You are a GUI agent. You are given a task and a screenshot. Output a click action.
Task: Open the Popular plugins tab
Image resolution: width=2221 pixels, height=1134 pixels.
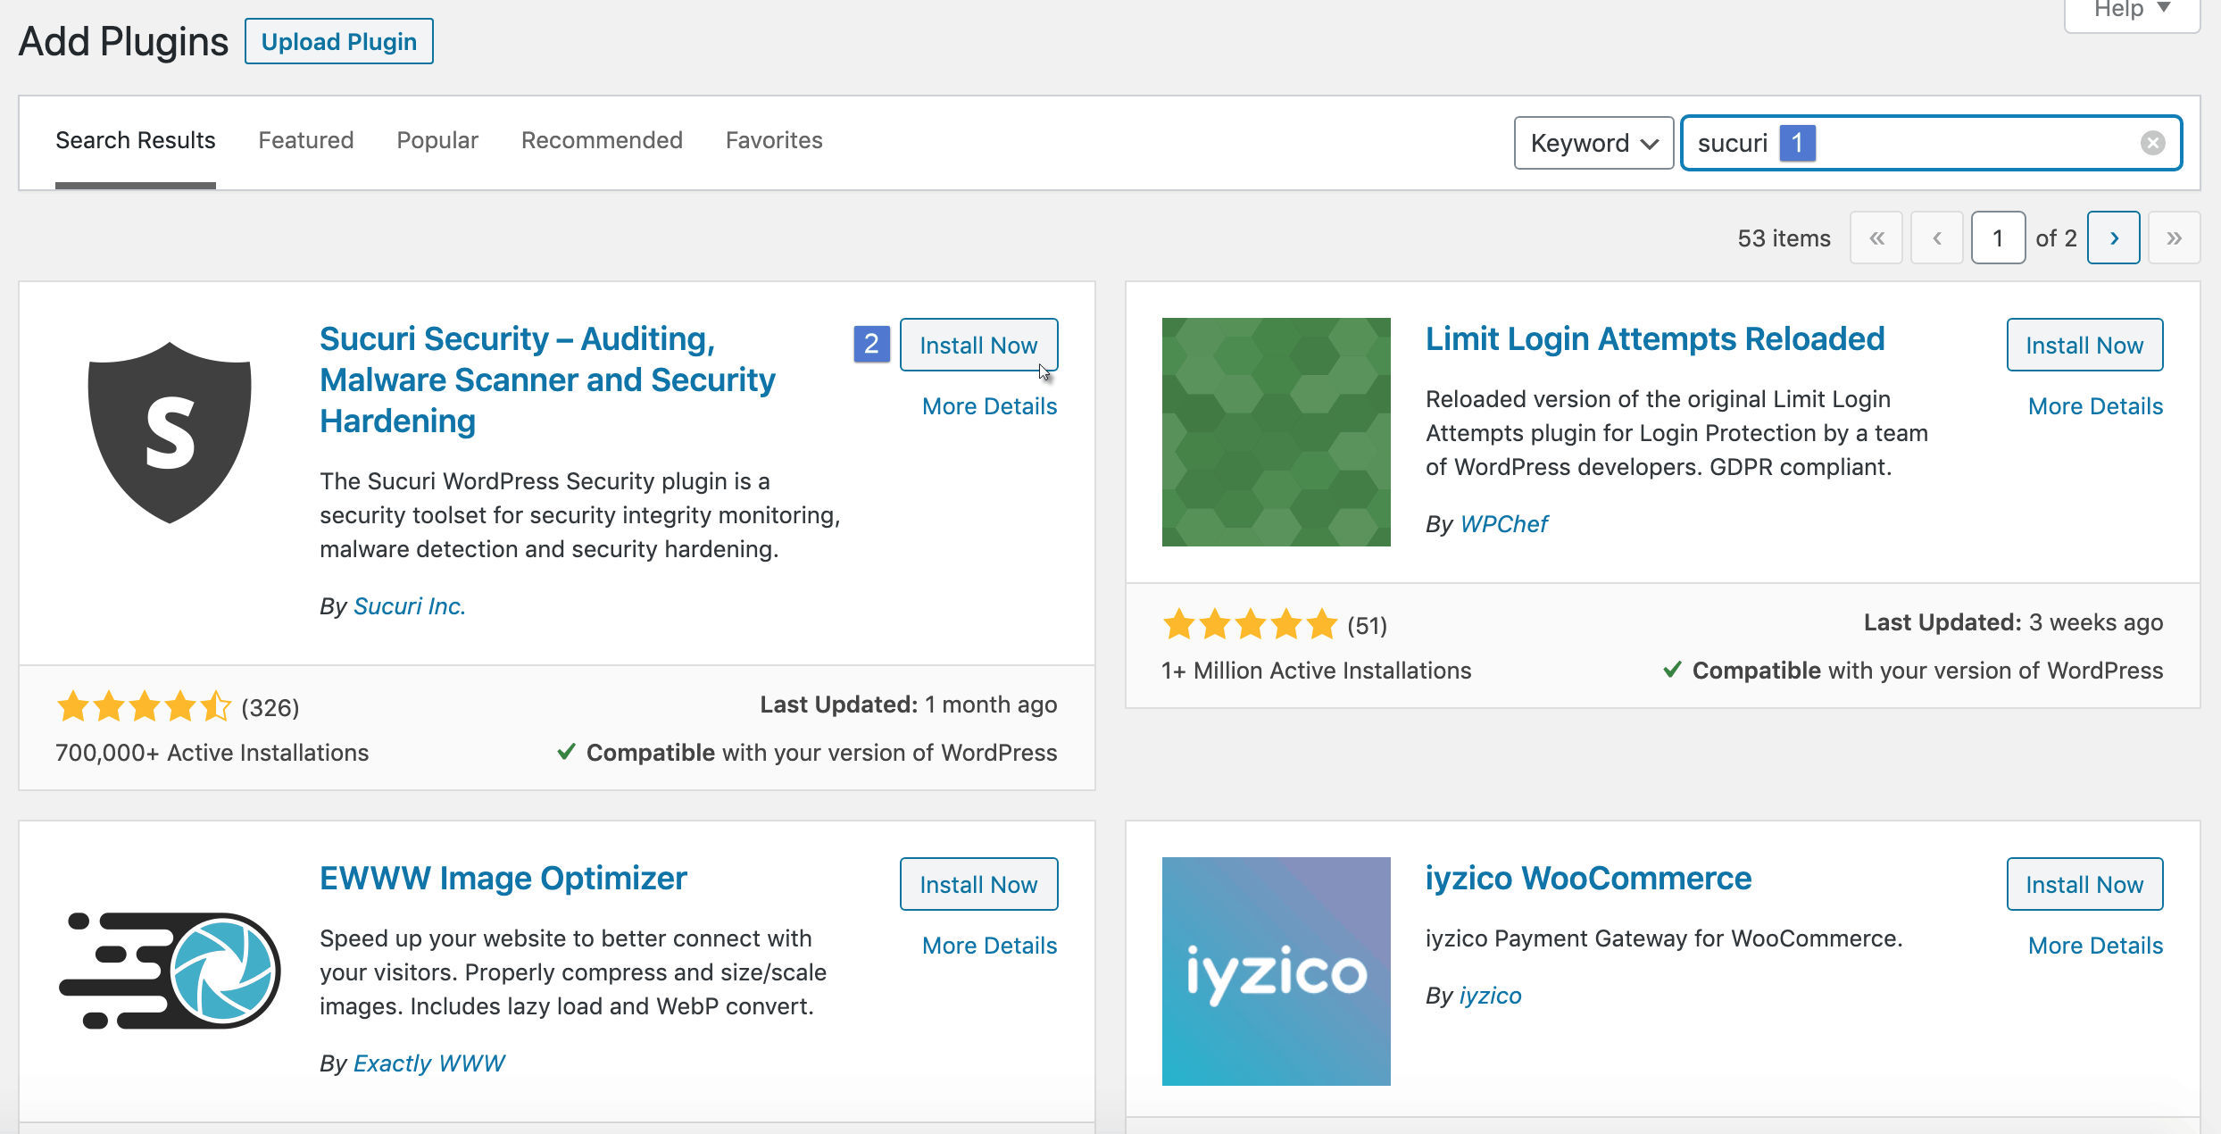click(437, 140)
